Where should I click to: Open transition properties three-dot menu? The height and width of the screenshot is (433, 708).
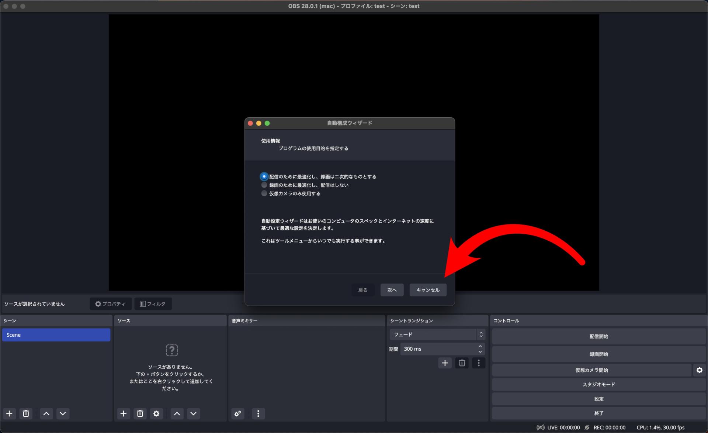(x=479, y=363)
